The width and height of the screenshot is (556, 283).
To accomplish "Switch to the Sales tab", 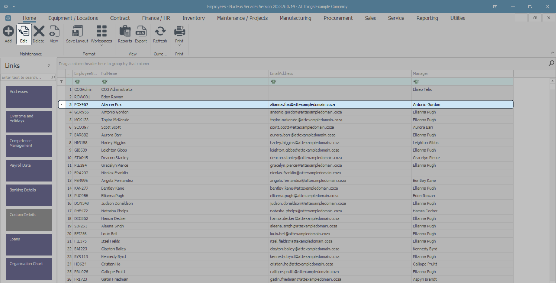I will pos(370,18).
